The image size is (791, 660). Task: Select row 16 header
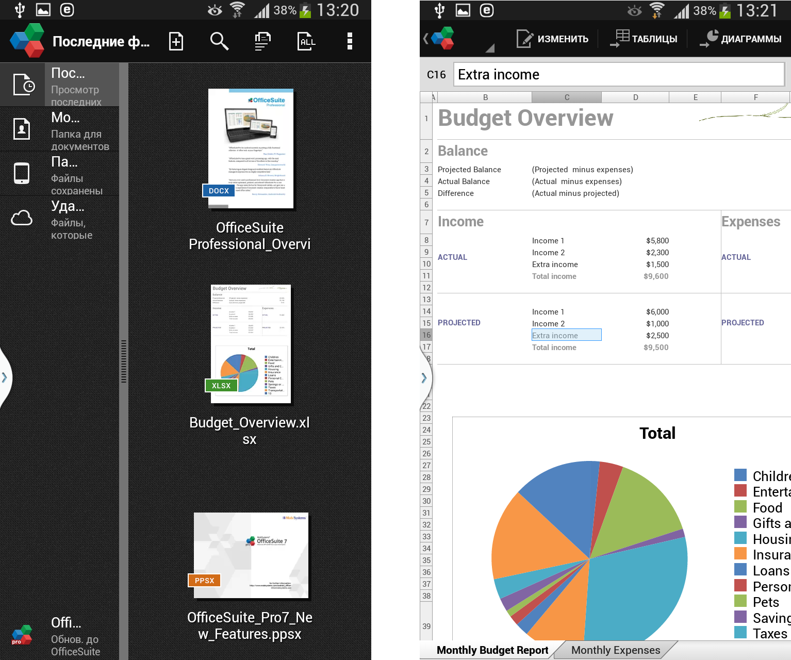pos(426,335)
